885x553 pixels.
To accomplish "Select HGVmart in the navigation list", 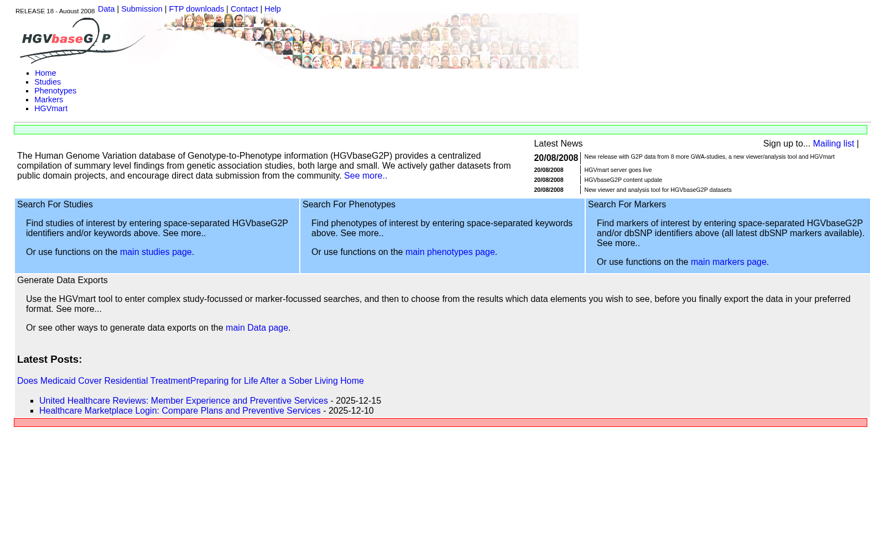I will pos(51,108).
